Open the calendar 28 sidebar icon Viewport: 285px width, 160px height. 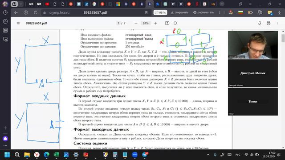(x=5, y=30)
